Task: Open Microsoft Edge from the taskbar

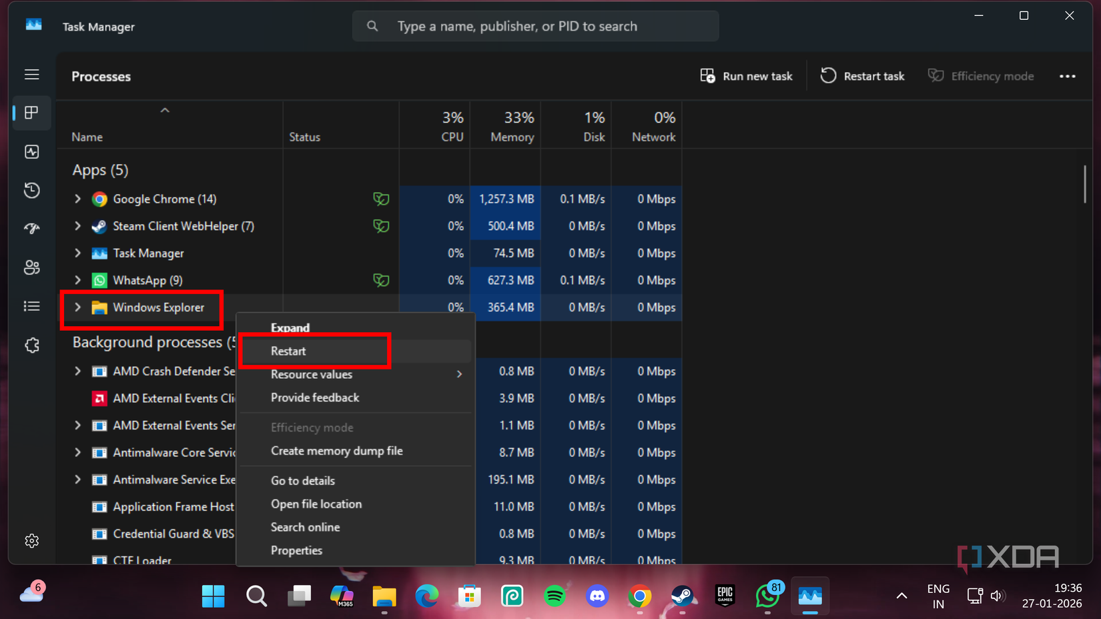Action: tap(427, 596)
